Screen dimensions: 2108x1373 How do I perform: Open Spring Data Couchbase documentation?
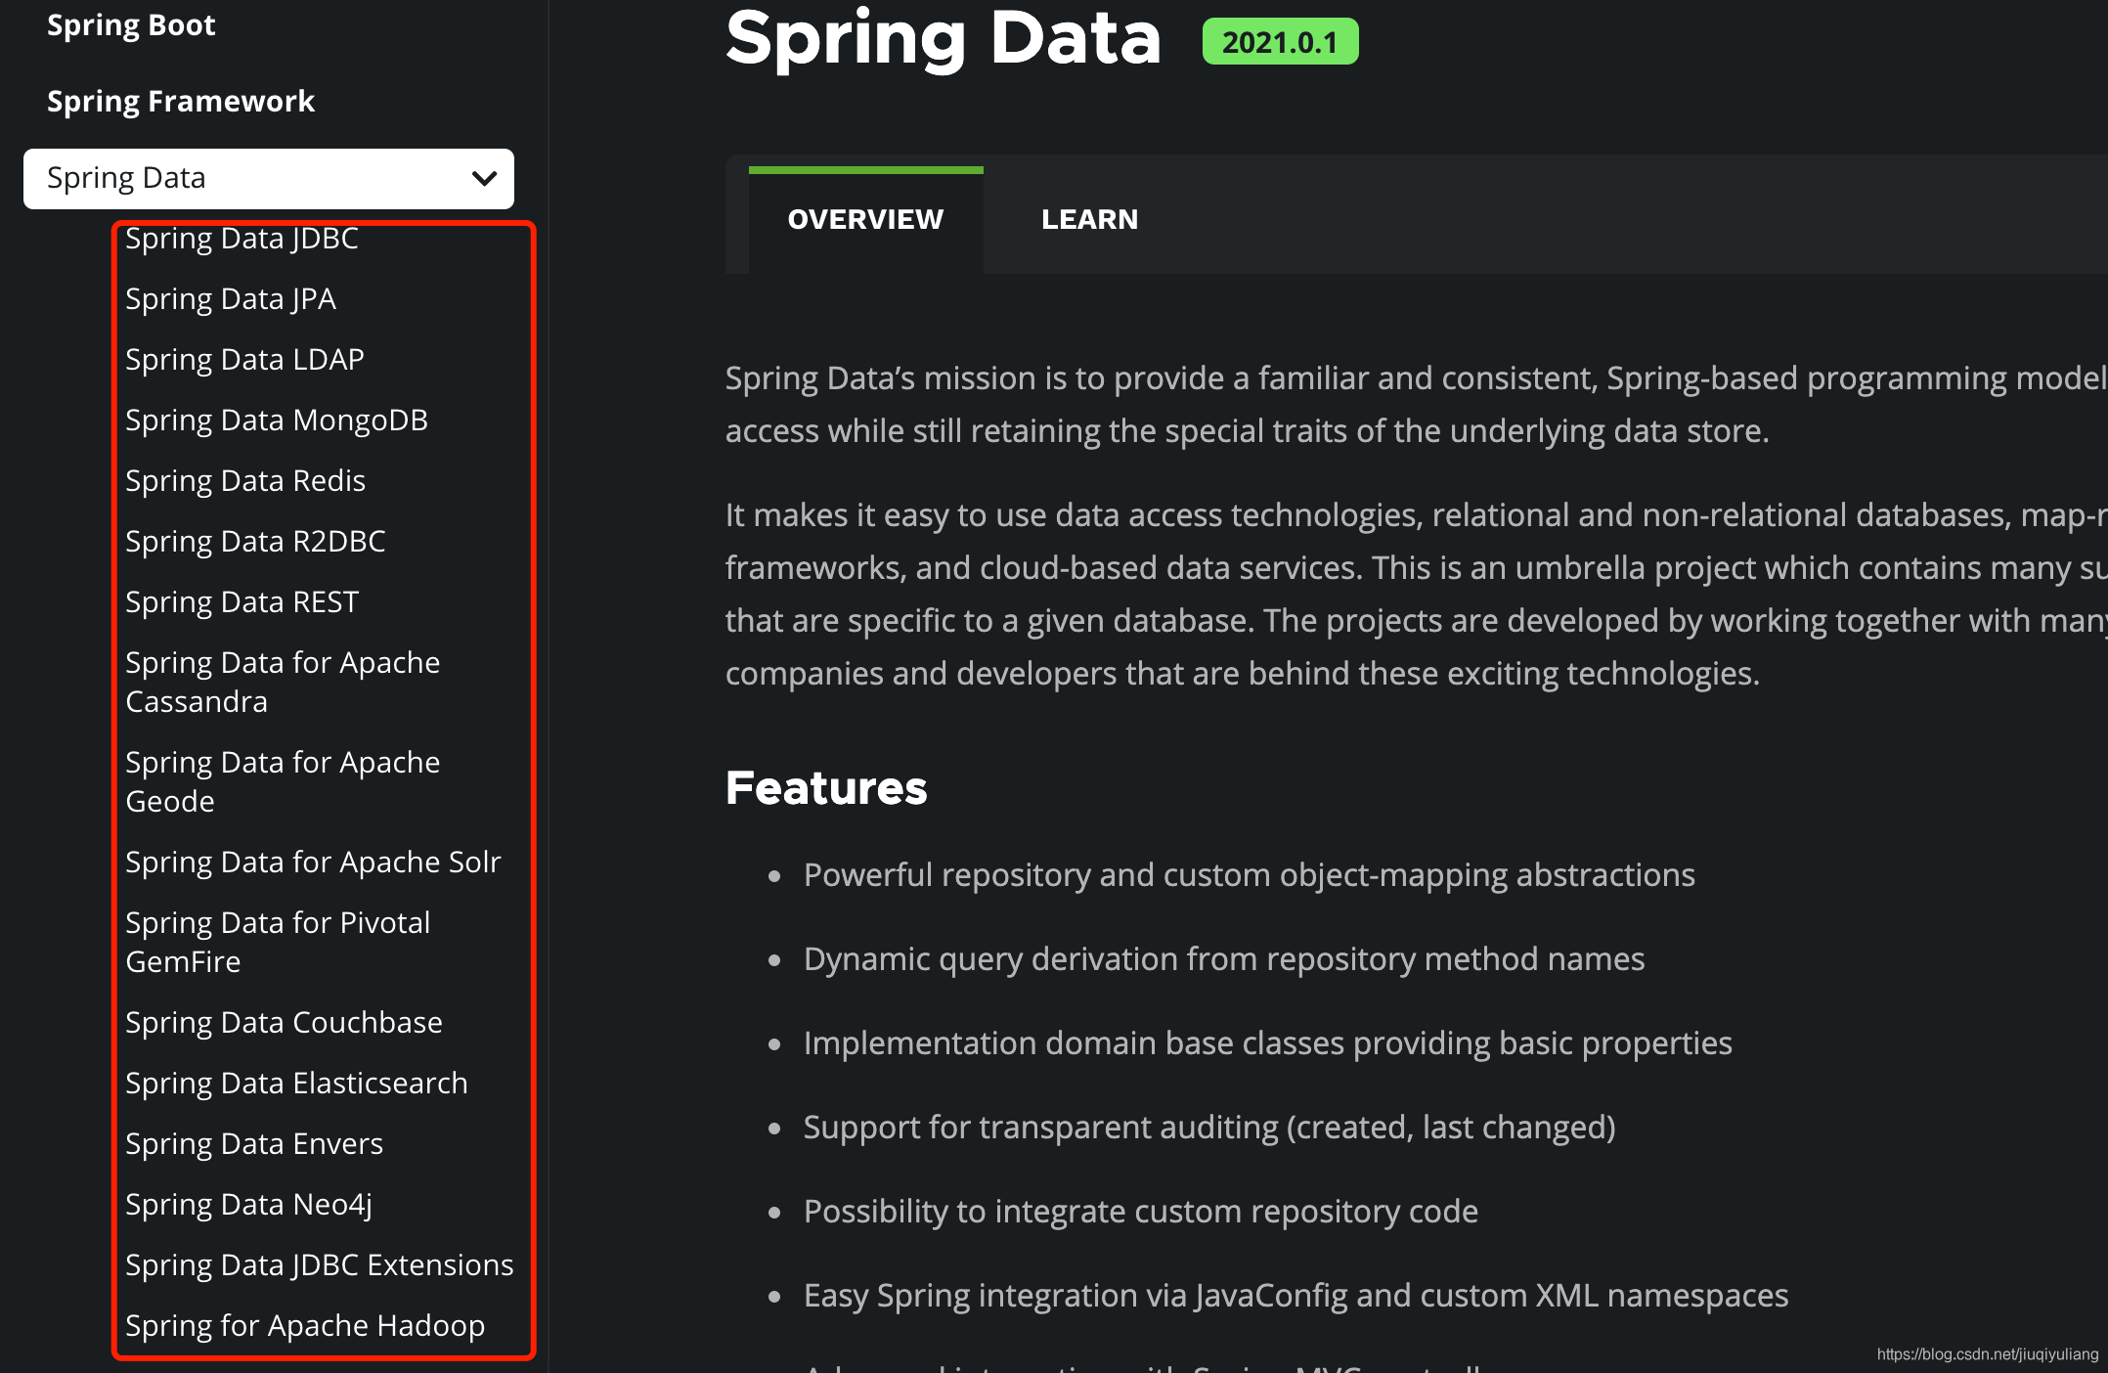(285, 1021)
